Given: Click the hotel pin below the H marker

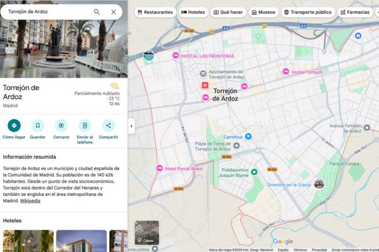Looking at the screenshot, I should [x=205, y=98].
